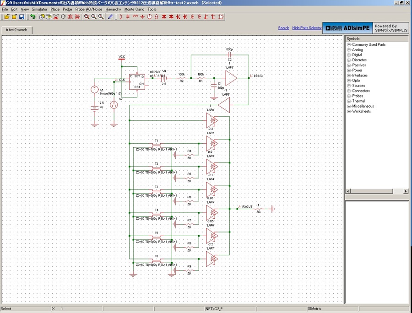Click the Zoom in magnifier icon
This screenshot has width=412, height=313.
101,17
